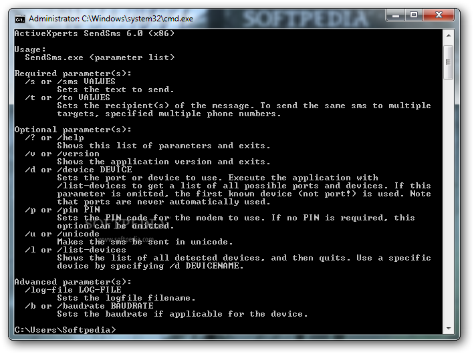Click the '/b or /baudrate BAUDRATE' line
Viewport: 474px width, 354px height.
pyautogui.click(x=89, y=306)
